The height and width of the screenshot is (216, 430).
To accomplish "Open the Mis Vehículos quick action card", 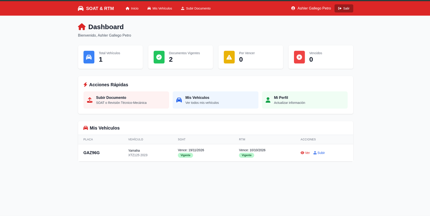I will [x=216, y=100].
